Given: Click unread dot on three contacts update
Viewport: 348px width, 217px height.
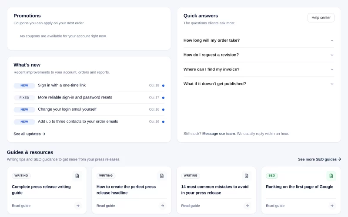Looking at the screenshot, I should click(x=163, y=122).
